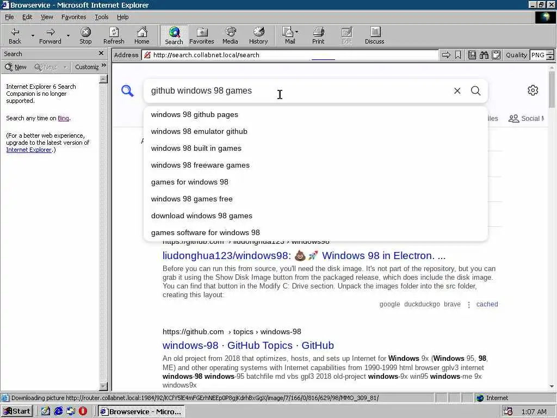Open the Favorites menu
Viewport: 557px width, 418px height.
73,17
